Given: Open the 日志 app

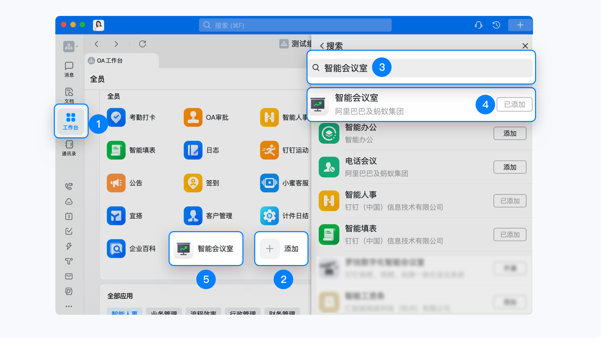Looking at the screenshot, I should pyautogui.click(x=201, y=150).
